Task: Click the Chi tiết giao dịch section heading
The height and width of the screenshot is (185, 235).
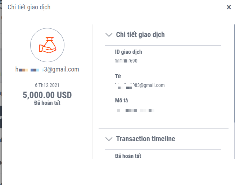Action: click(x=140, y=35)
